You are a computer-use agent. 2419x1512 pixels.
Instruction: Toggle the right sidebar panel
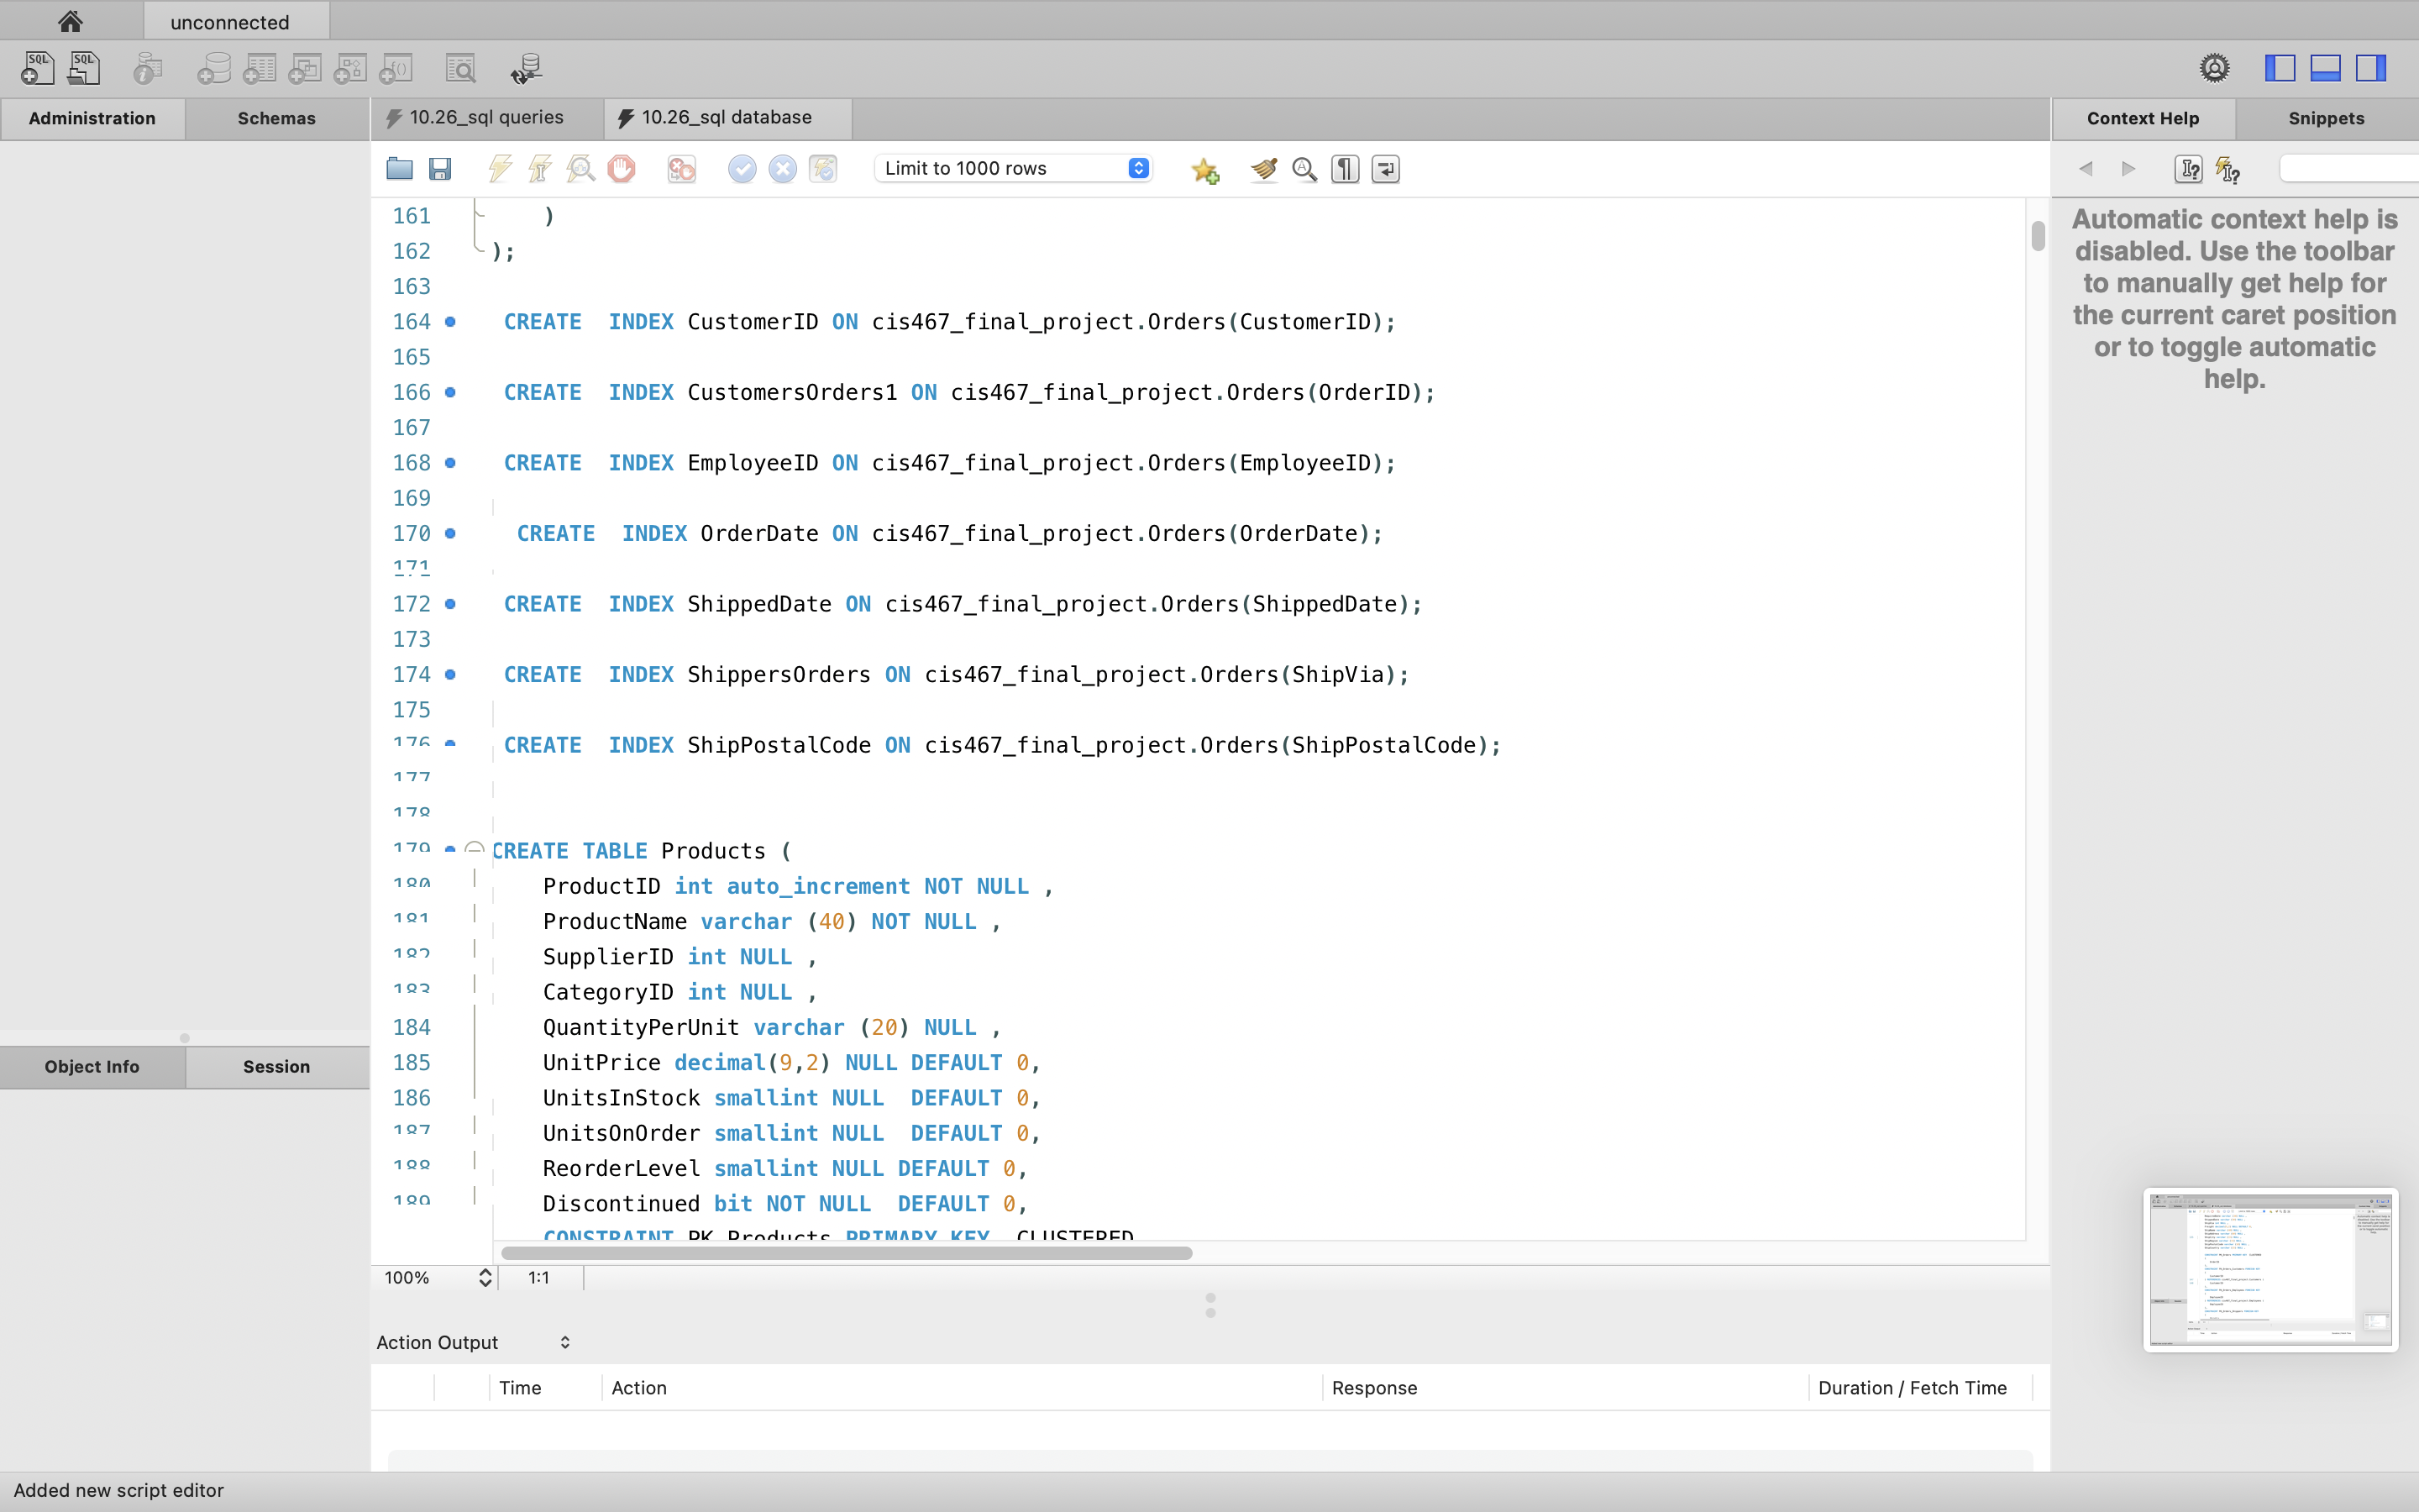(2370, 68)
